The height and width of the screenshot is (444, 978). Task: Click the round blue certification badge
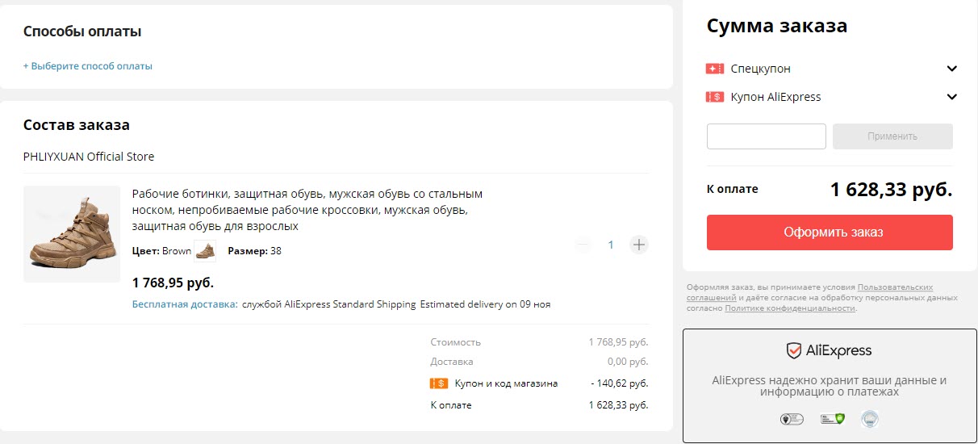870,418
